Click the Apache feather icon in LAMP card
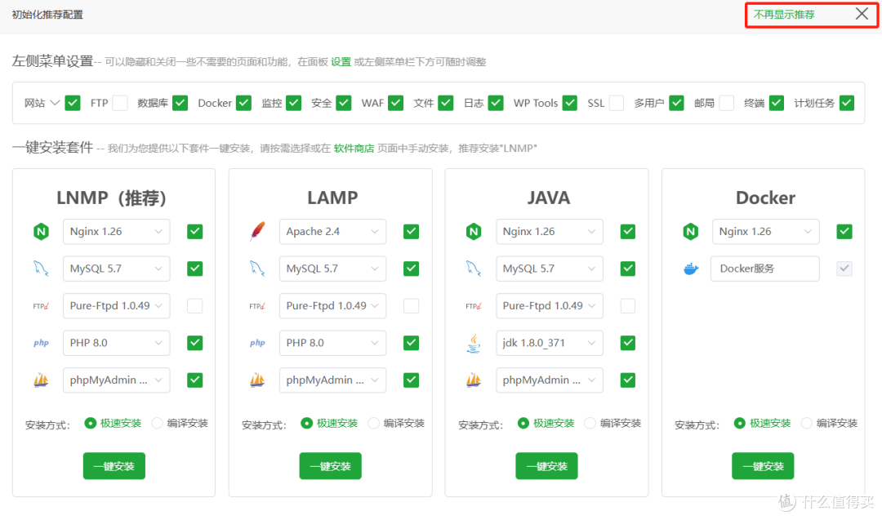Image resolution: width=882 pixels, height=520 pixels. (x=257, y=231)
